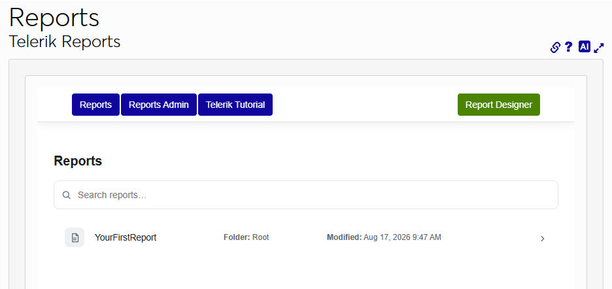Launch the Report Designer
The image size is (612, 289).
click(499, 105)
